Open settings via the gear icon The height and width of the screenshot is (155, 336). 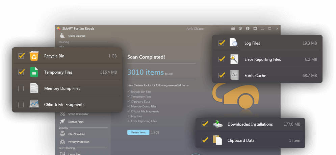(x=255, y=29)
